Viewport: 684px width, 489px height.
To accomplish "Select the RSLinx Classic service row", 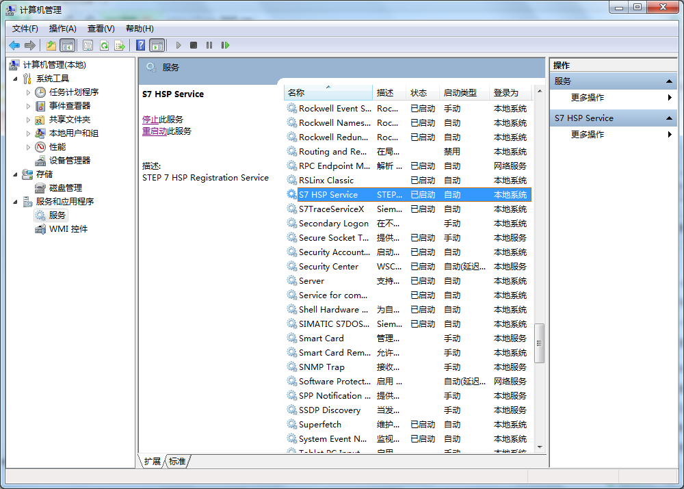I will pos(408,181).
